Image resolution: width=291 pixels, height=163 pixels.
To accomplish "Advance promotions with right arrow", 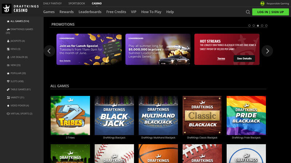I will (267, 51).
